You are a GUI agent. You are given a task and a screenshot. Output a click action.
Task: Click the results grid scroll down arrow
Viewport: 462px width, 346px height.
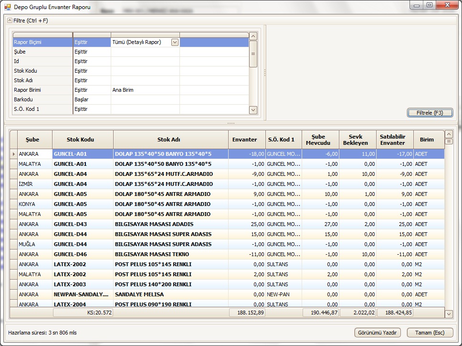pos(449,314)
